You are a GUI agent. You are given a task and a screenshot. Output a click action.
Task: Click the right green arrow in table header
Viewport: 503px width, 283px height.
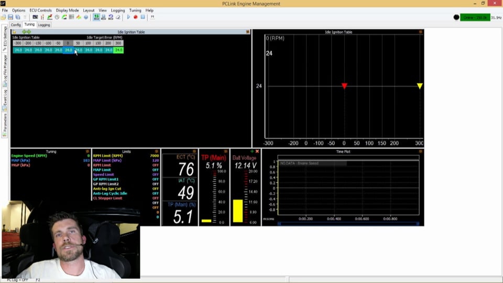click(29, 32)
